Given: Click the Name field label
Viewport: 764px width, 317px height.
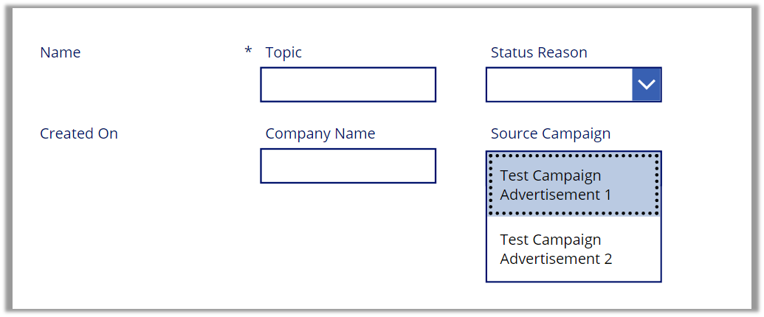Looking at the screenshot, I should pyautogui.click(x=61, y=52).
